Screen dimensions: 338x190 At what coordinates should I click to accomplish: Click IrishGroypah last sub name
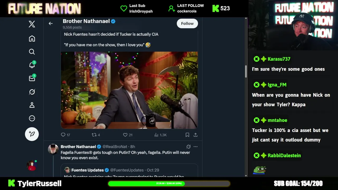pyautogui.click(x=141, y=11)
